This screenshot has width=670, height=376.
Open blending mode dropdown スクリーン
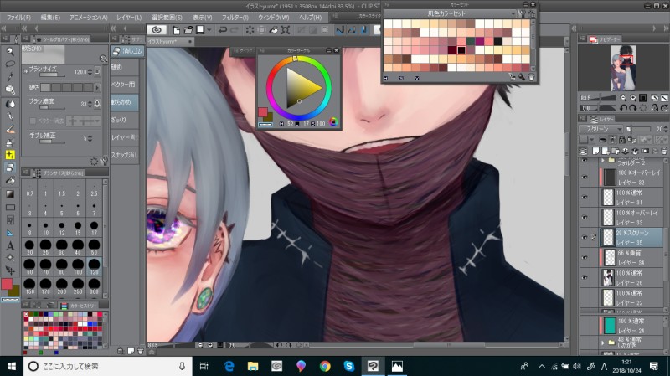(x=601, y=129)
